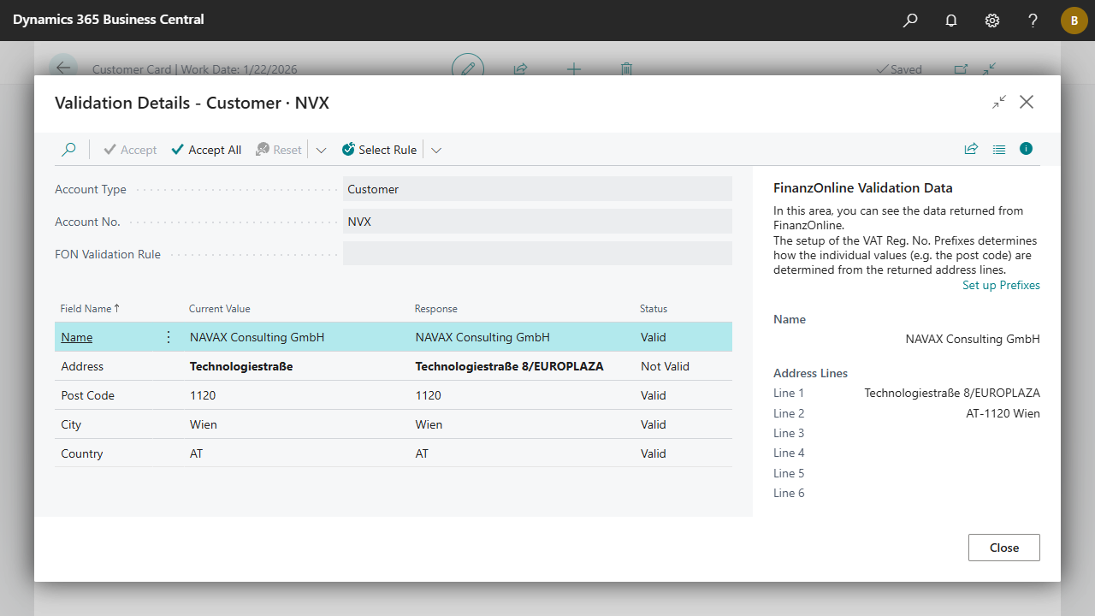The width and height of the screenshot is (1095, 616).
Task: Click the Name field link
Action: click(77, 337)
